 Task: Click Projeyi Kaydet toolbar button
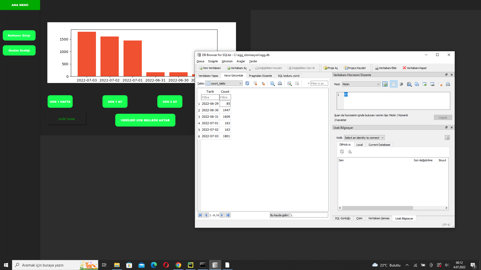[x=355, y=68]
